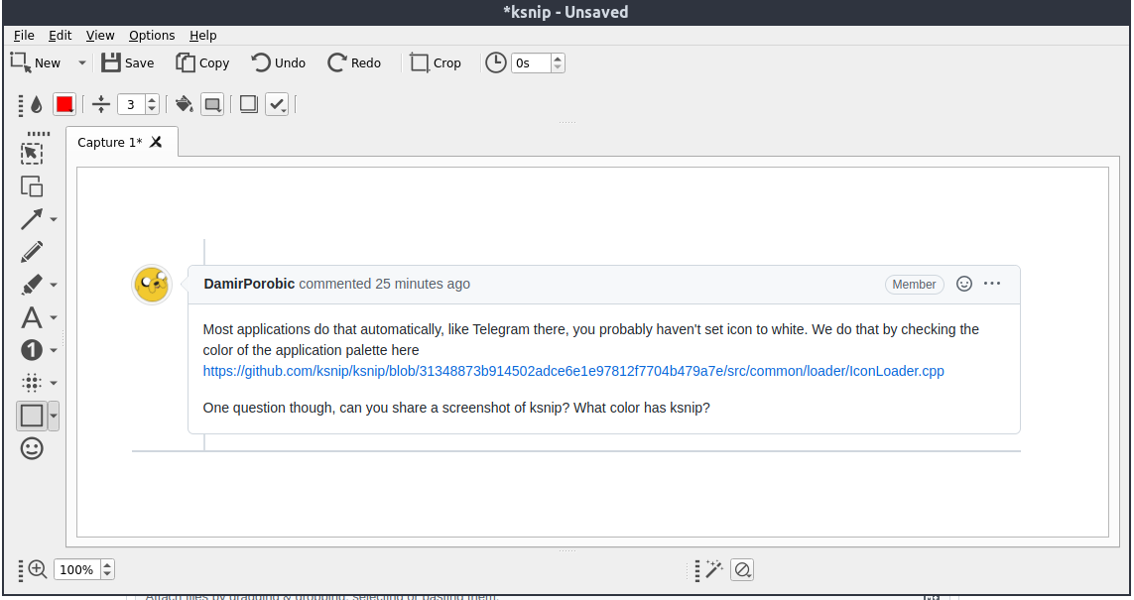Image resolution: width=1134 pixels, height=600 pixels.
Task: Open the red color swatch picker
Action: pos(64,103)
